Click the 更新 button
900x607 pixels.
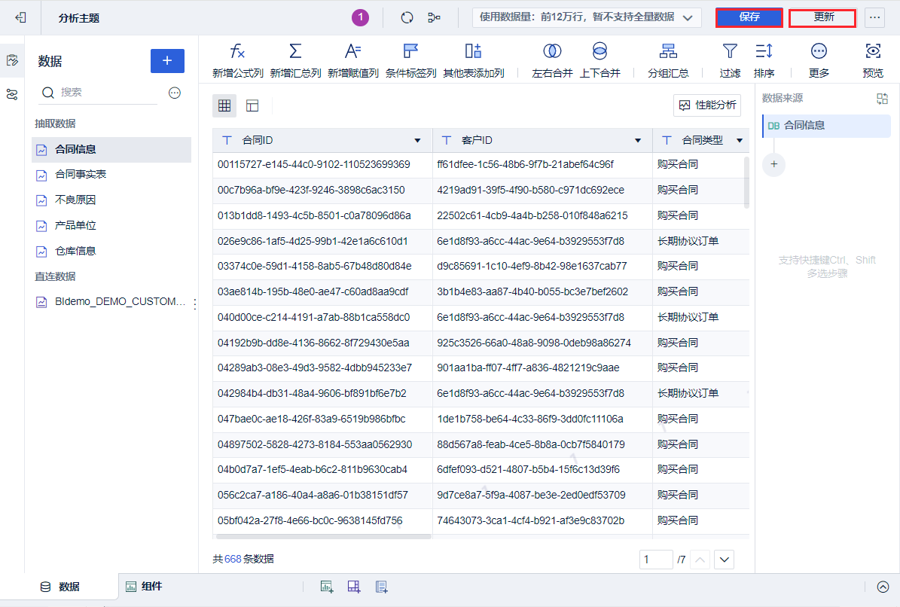pyautogui.click(x=822, y=17)
